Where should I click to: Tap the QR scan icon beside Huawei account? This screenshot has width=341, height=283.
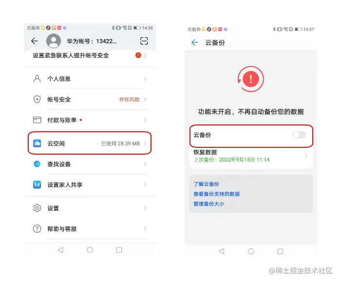(x=144, y=41)
